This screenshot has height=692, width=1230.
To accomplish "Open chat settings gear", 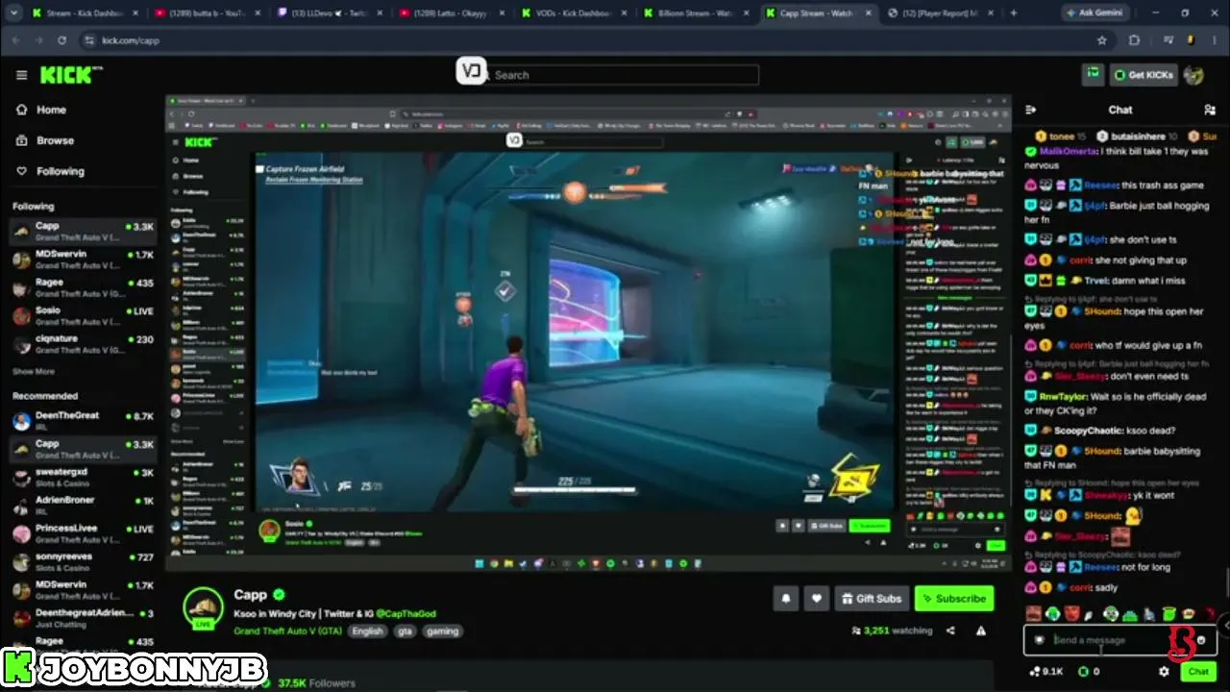I will [x=1164, y=672].
